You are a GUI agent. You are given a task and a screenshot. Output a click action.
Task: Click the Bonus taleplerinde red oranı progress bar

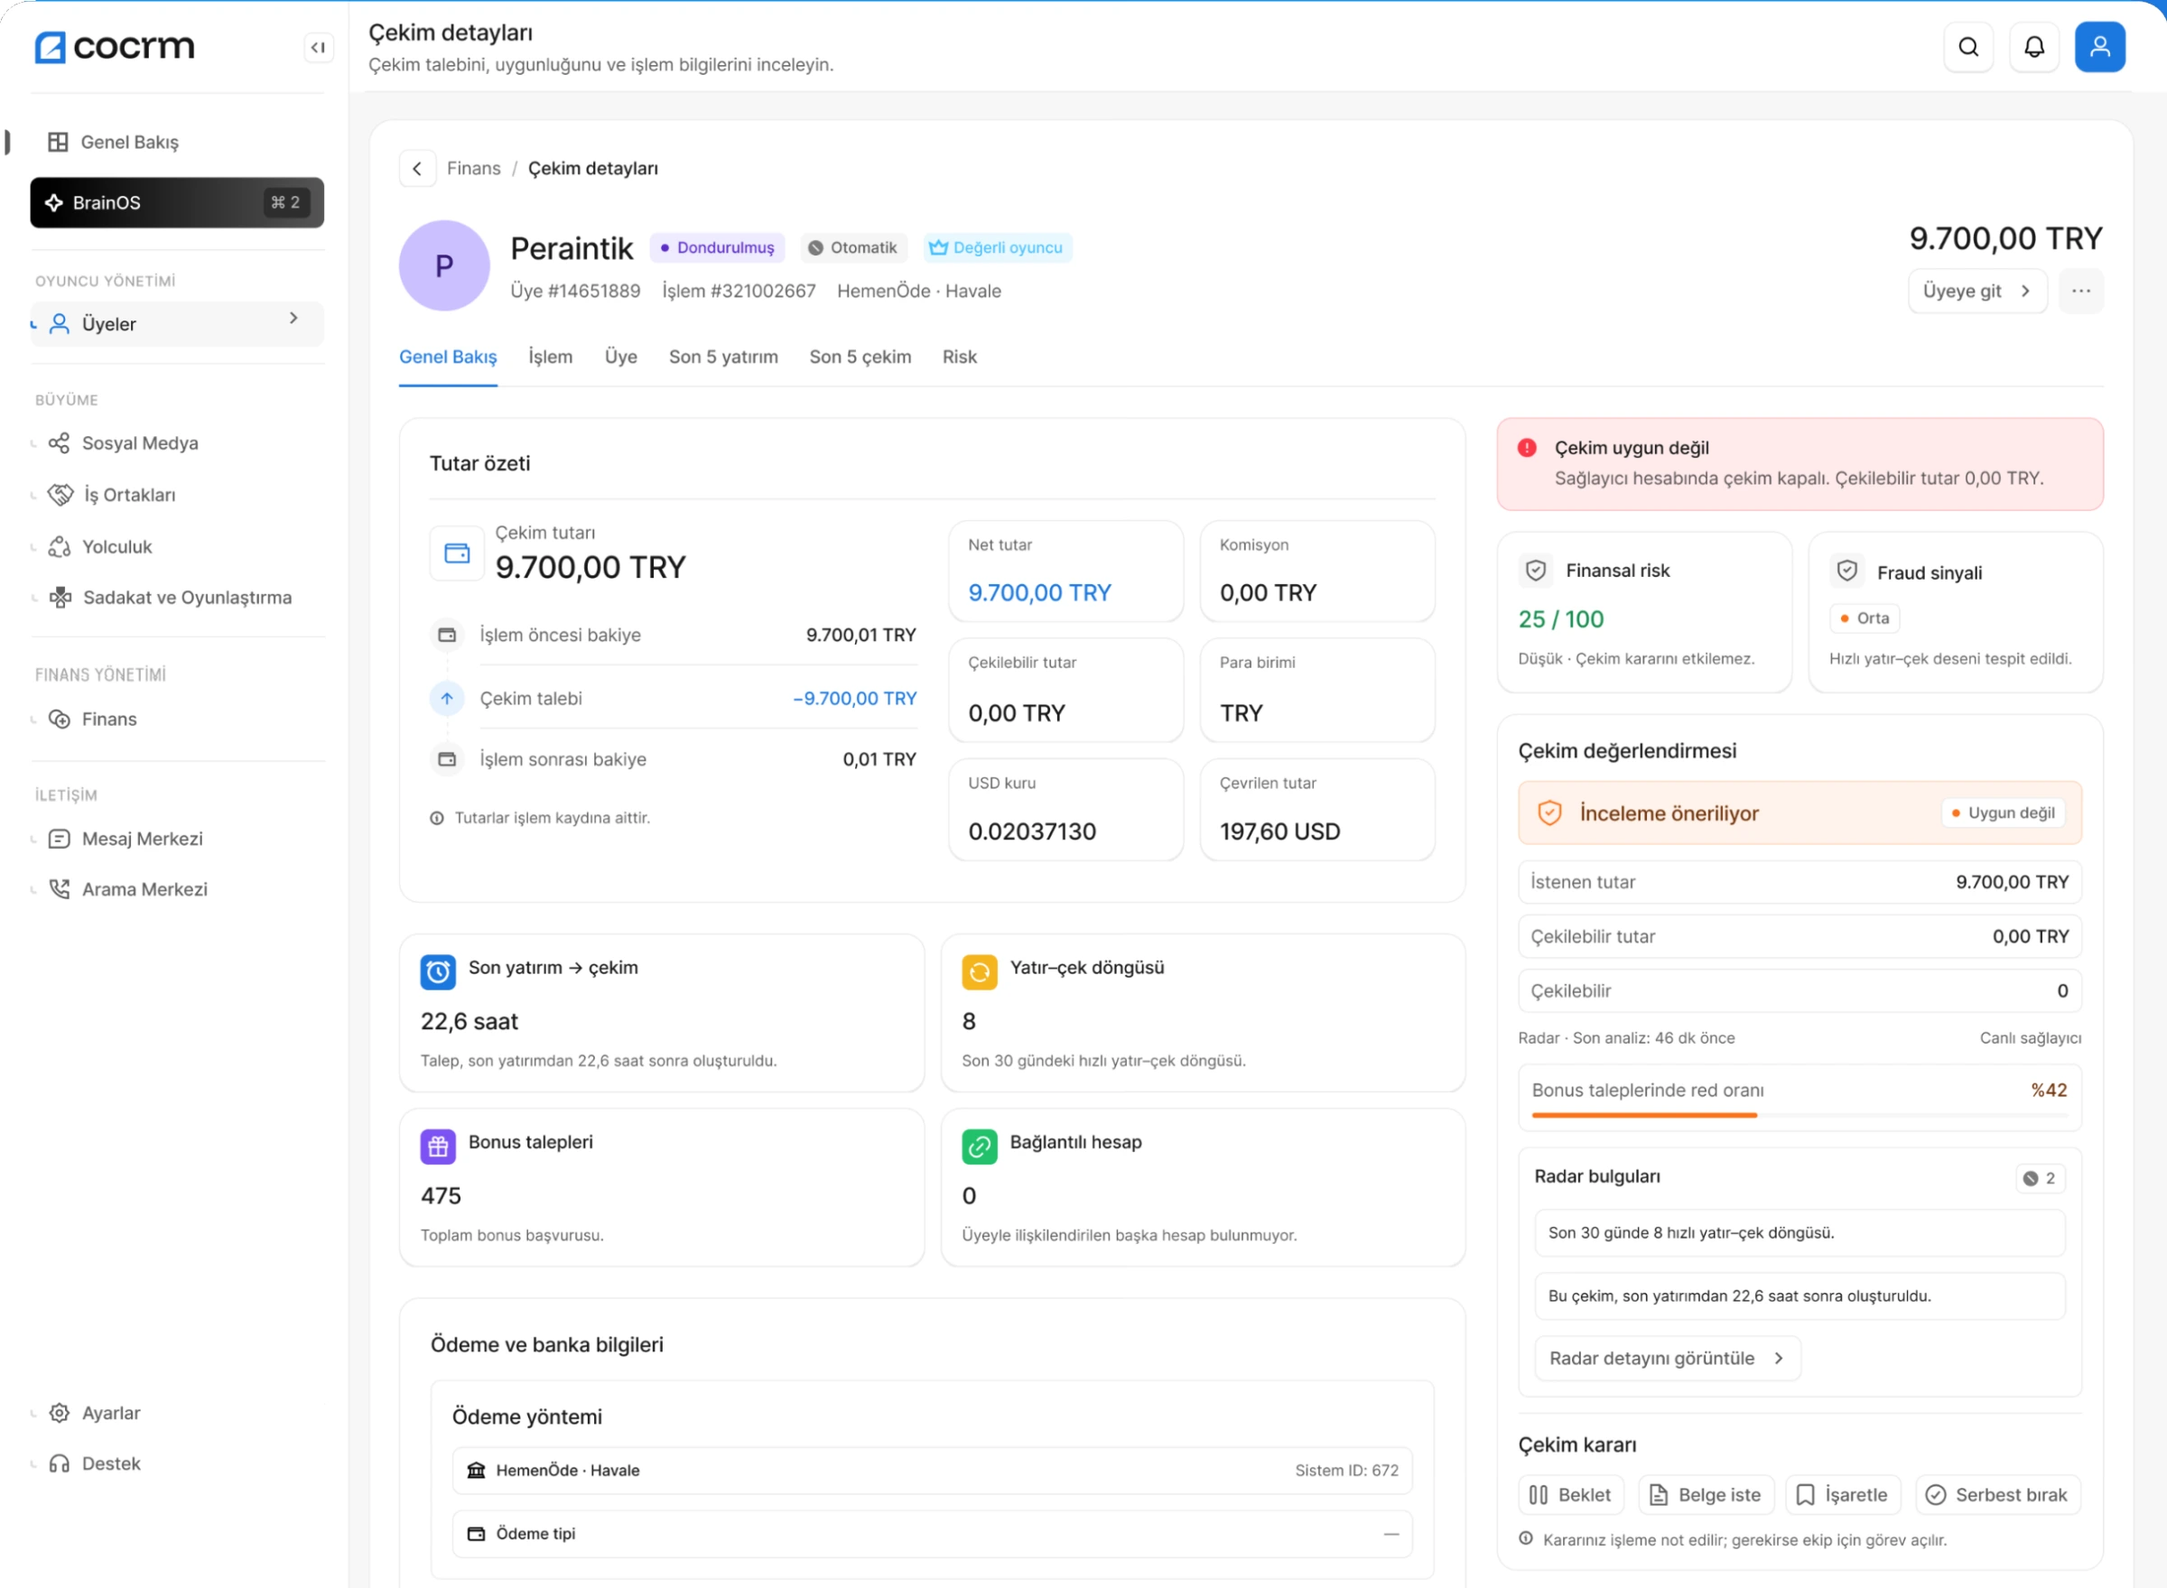(x=1799, y=1115)
